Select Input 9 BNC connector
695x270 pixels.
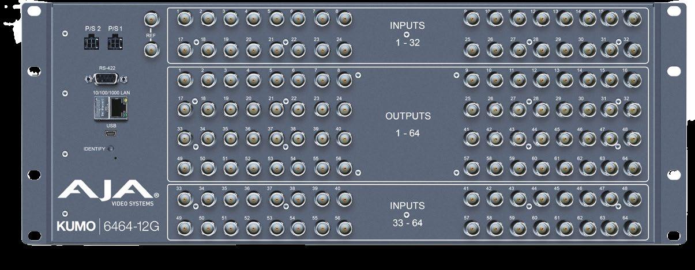pos(472,20)
